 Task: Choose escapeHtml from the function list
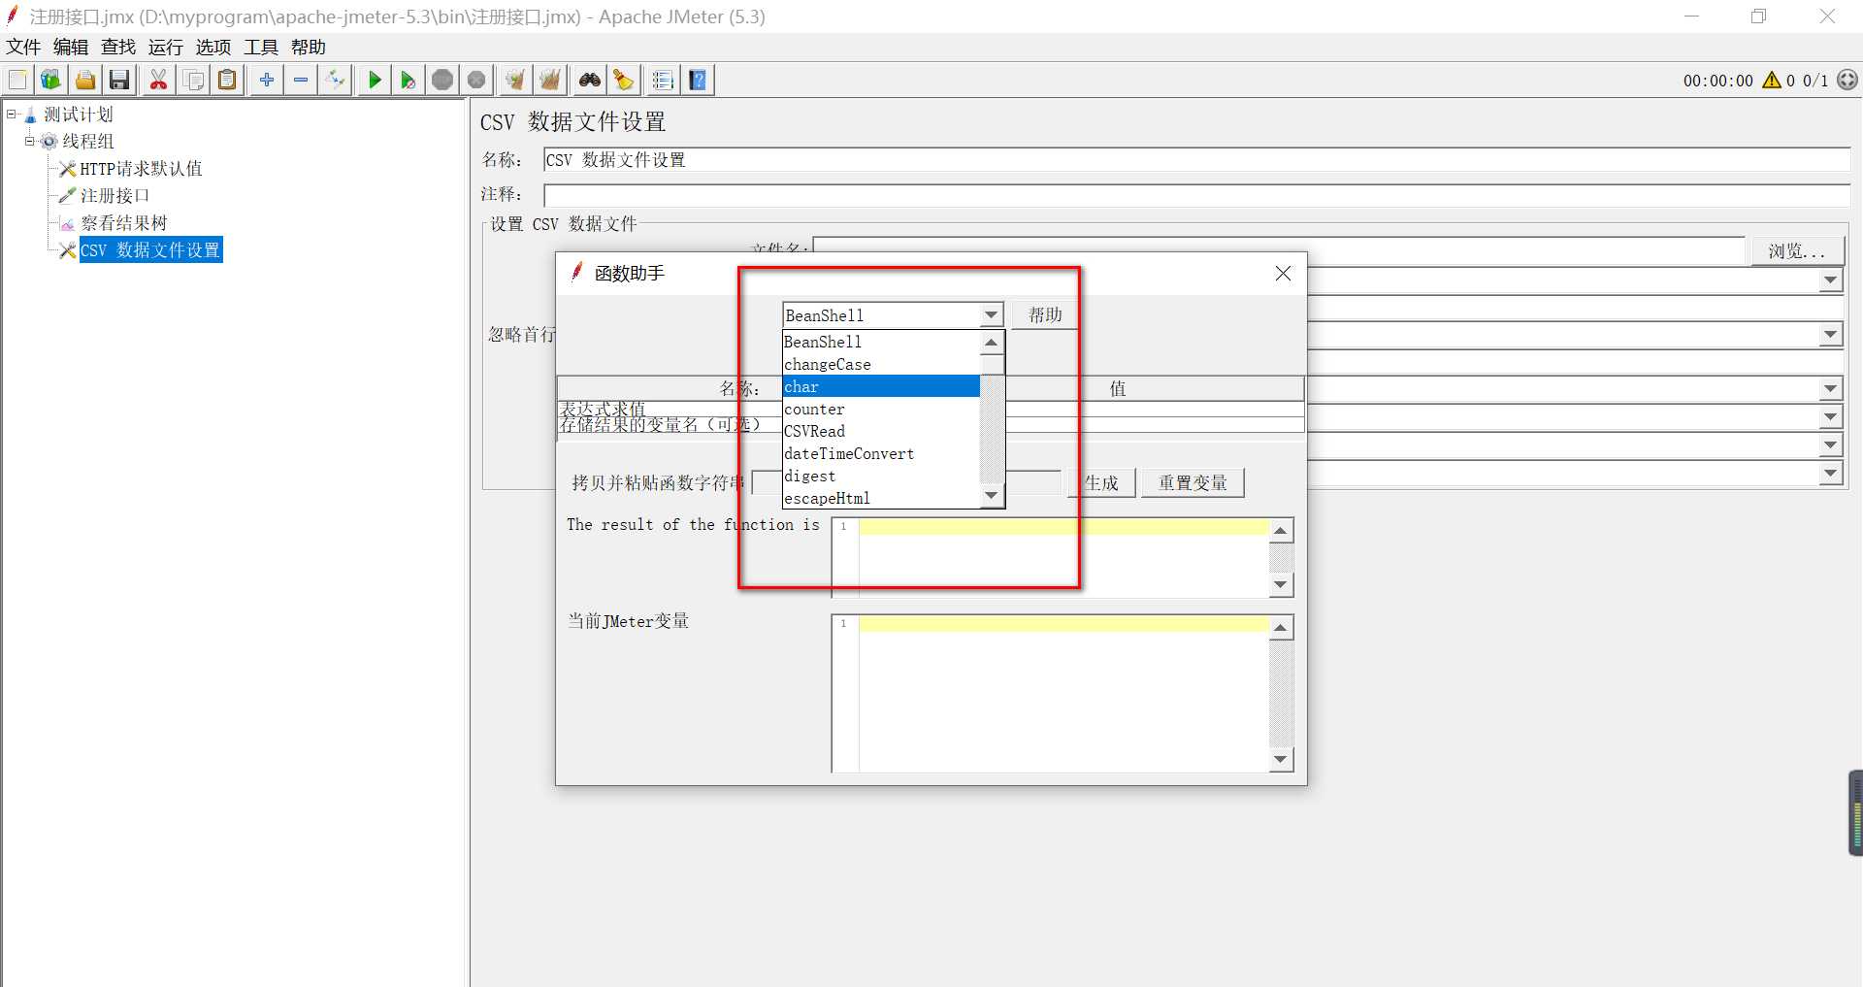pyautogui.click(x=881, y=498)
